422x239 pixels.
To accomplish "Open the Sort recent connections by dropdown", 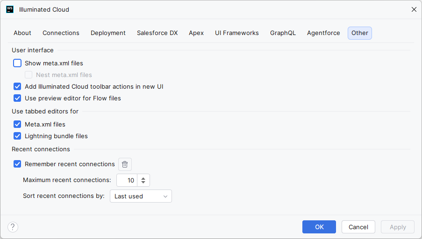I will [141, 196].
